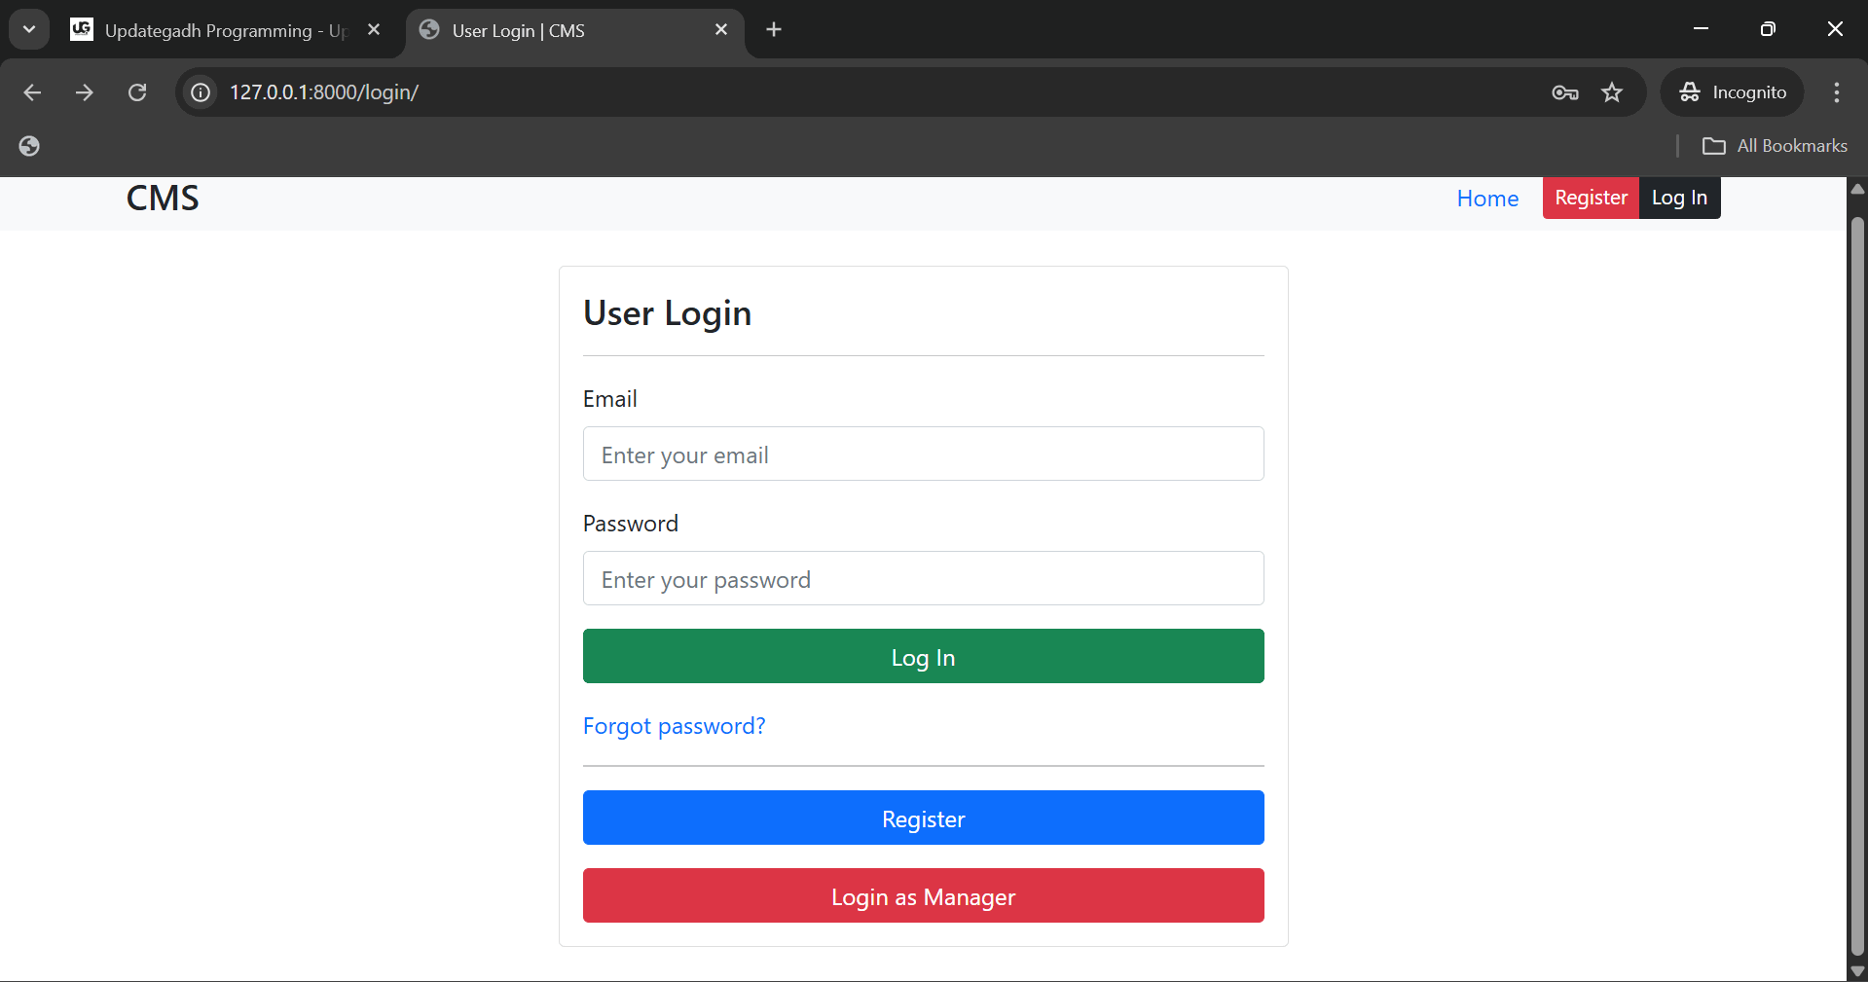This screenshot has width=1868, height=982.
Task: Close the User Login CMS tab
Action: tap(720, 29)
